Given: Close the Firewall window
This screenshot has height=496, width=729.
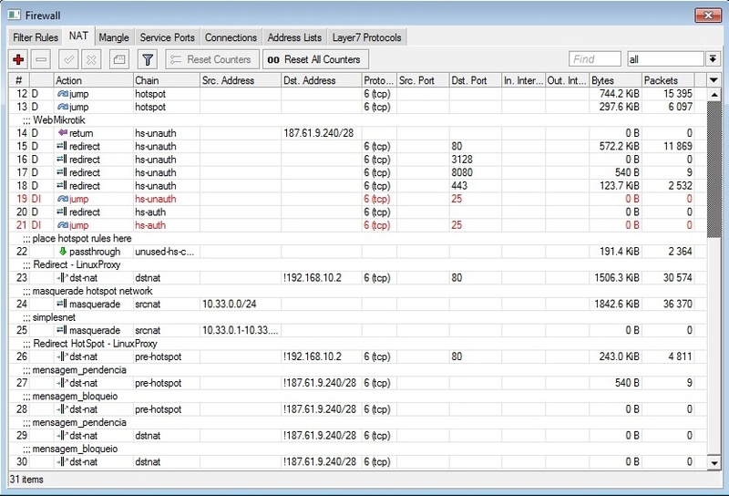Looking at the screenshot, I should (708, 15).
